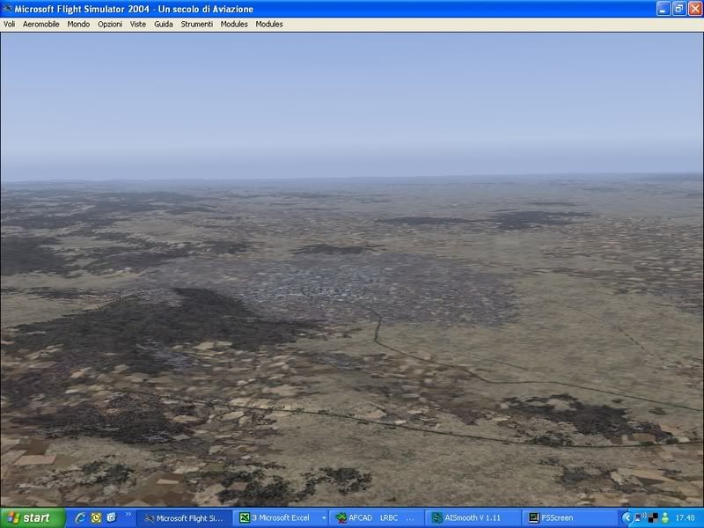
Task: Switch to the AFCAD LRBC window
Action: pyautogui.click(x=378, y=518)
